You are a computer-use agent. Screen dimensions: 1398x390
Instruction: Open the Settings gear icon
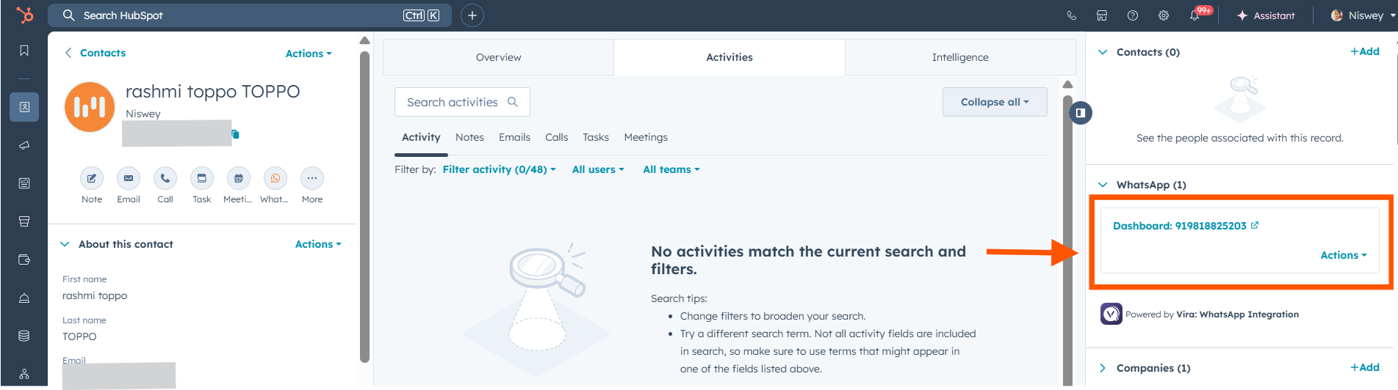pos(1164,15)
